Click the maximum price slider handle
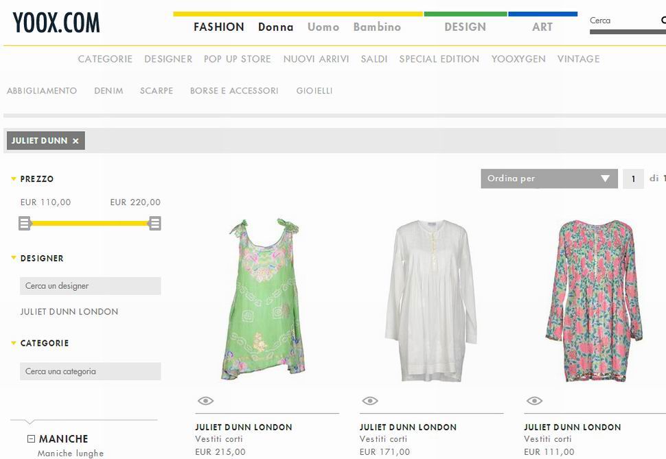 pos(154,223)
